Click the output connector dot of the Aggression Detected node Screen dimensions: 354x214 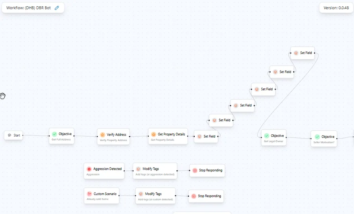124,171
